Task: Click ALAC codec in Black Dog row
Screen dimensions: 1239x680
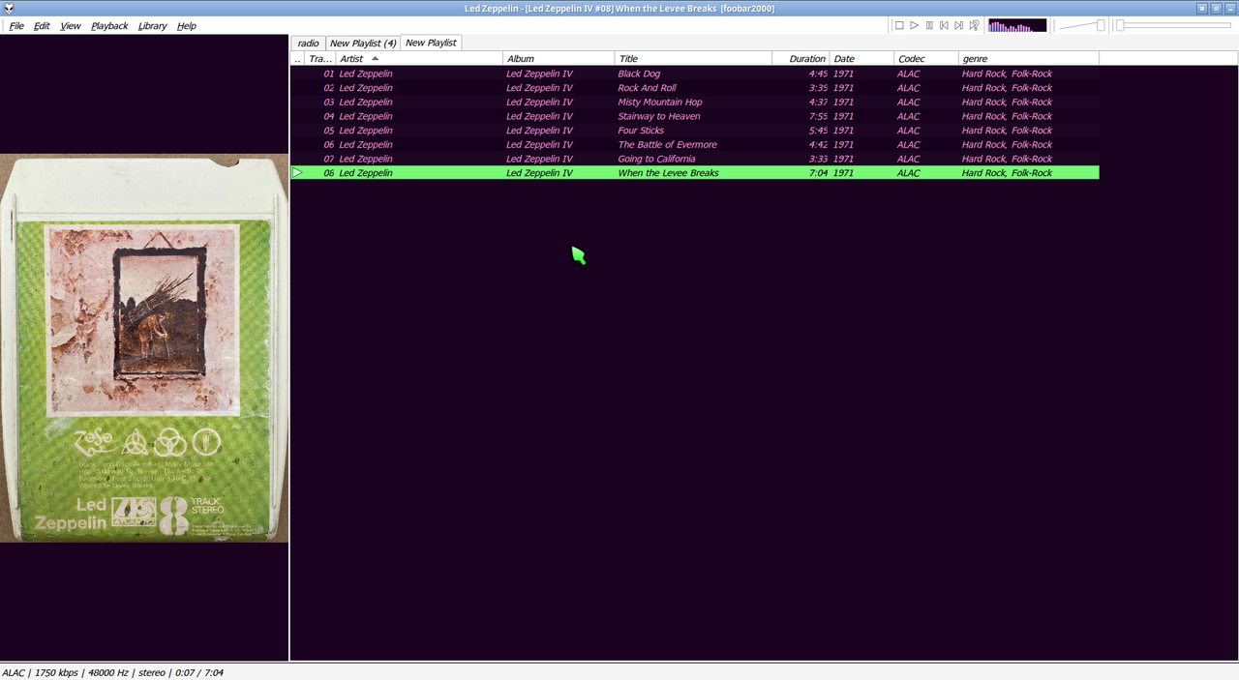Action: (909, 74)
